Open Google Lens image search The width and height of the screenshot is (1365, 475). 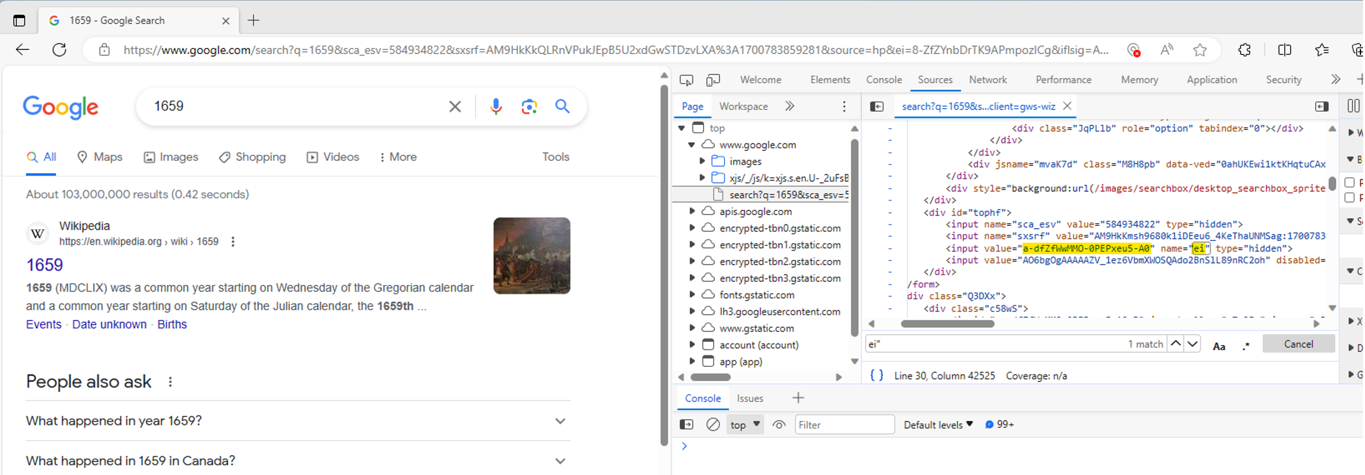tap(529, 106)
